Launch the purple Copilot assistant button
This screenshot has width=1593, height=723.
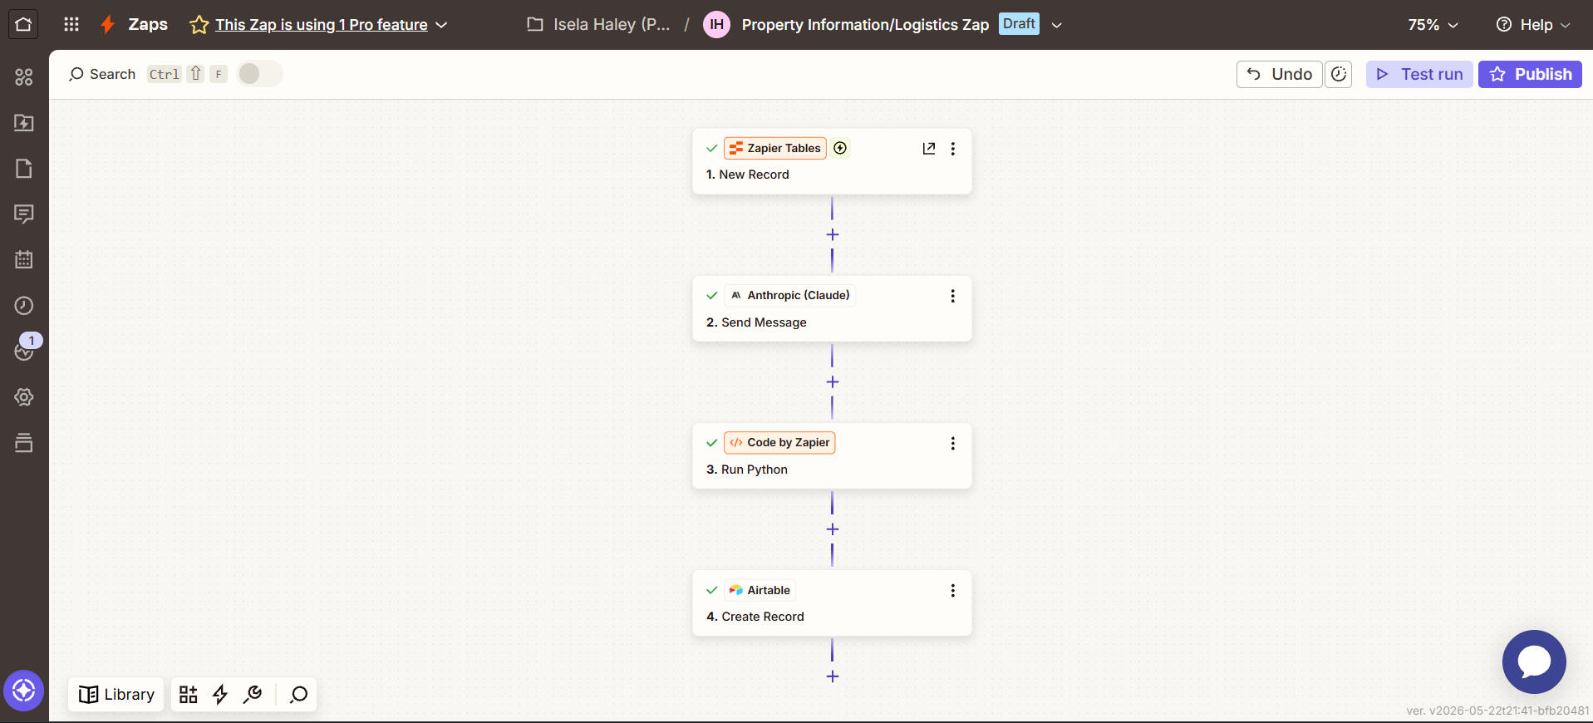tap(23, 691)
